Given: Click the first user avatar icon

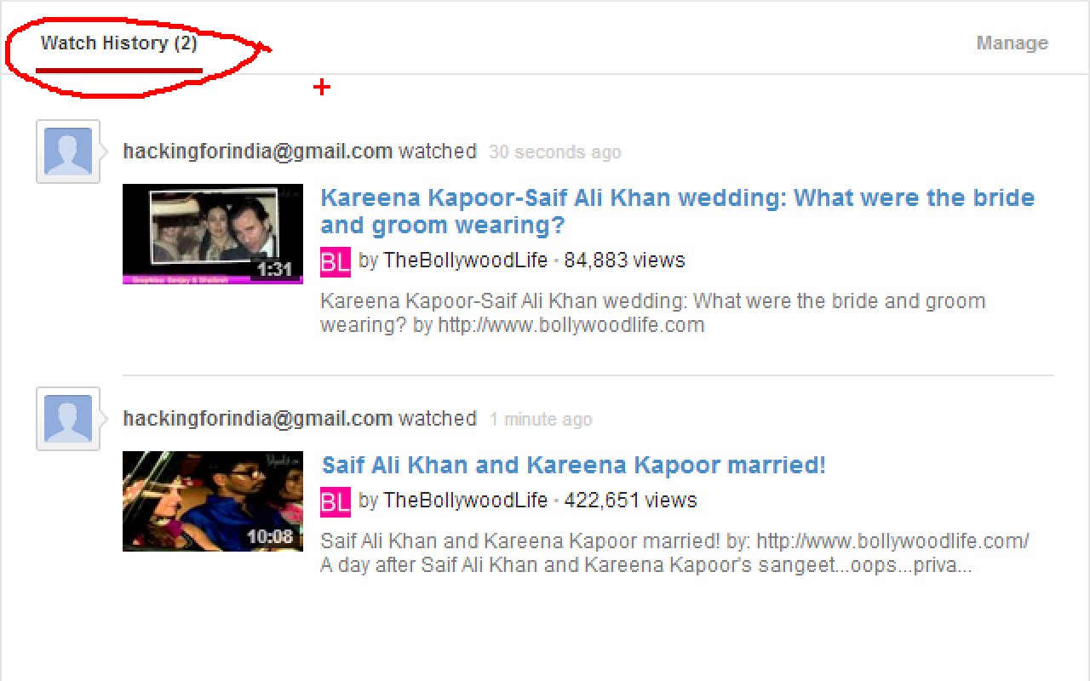Looking at the screenshot, I should 68,152.
